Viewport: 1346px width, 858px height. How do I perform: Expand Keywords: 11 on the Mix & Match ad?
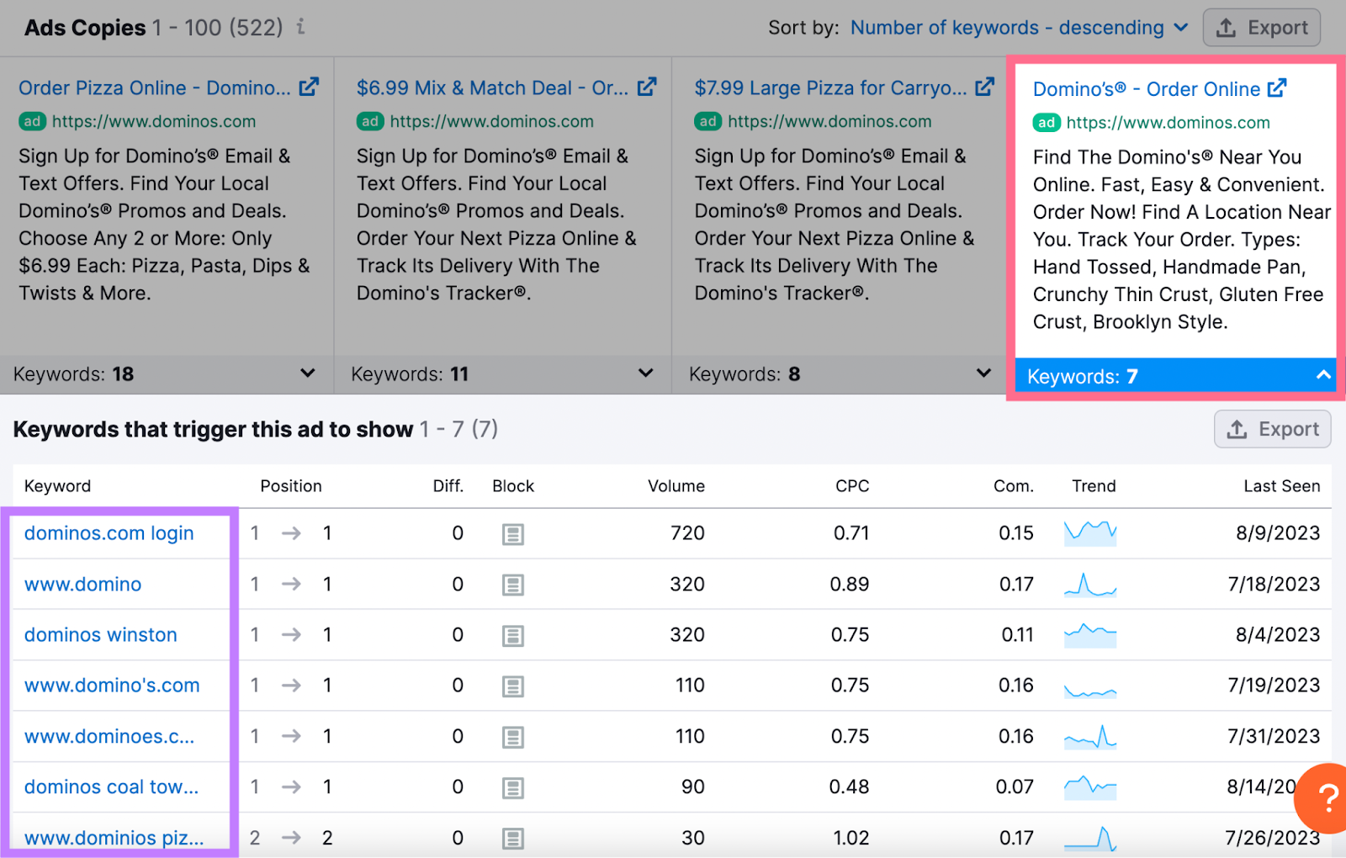(x=644, y=373)
